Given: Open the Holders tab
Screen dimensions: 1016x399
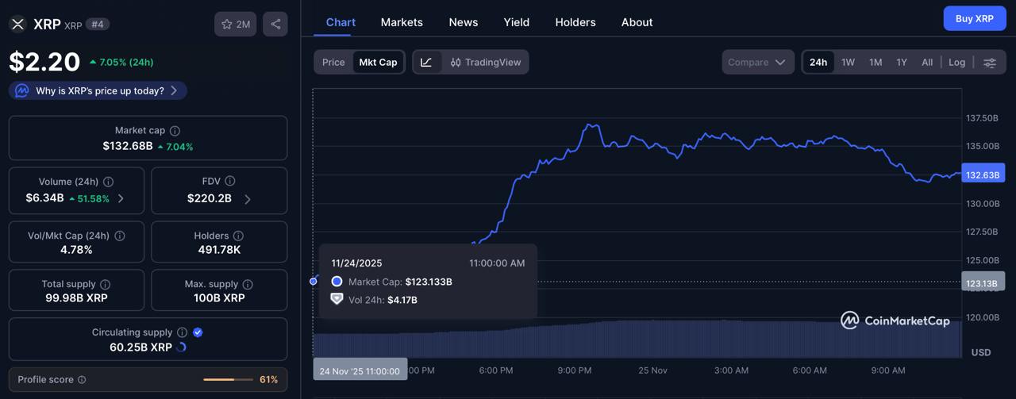Looking at the screenshot, I should (575, 22).
